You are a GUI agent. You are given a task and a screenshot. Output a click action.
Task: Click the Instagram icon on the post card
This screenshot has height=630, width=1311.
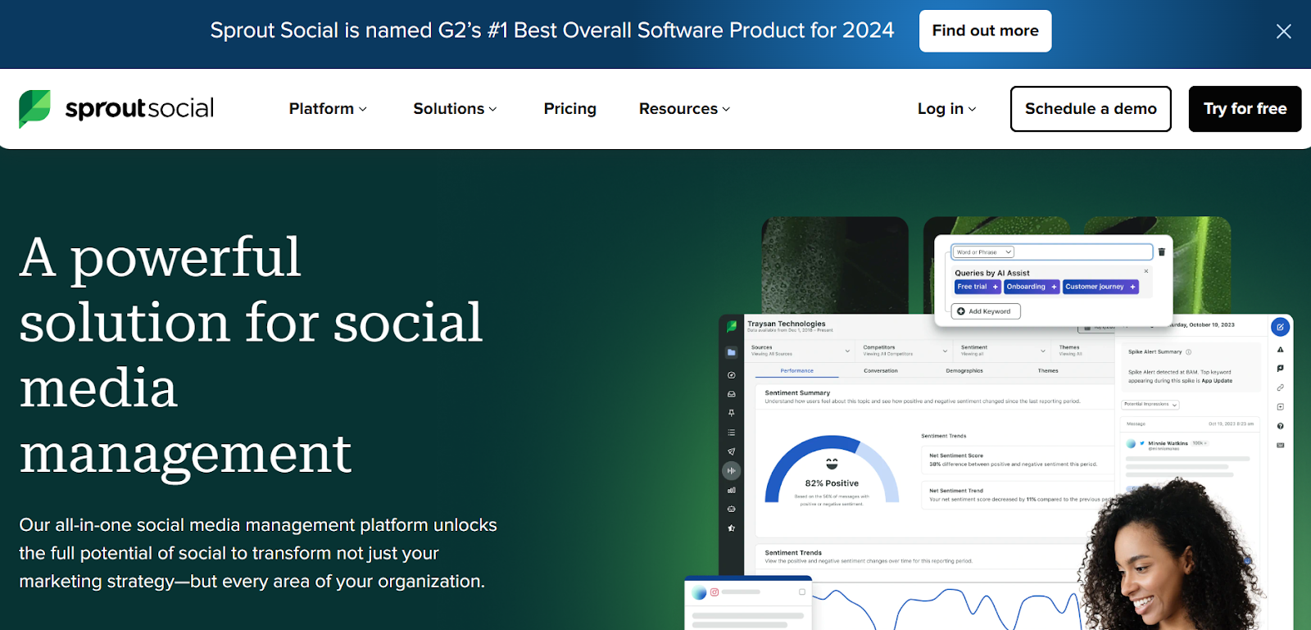(x=714, y=591)
